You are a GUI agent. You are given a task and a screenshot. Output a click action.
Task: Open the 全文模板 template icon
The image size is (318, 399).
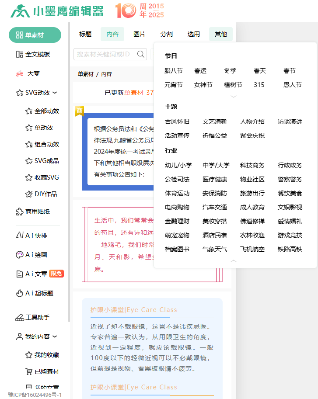(19, 54)
